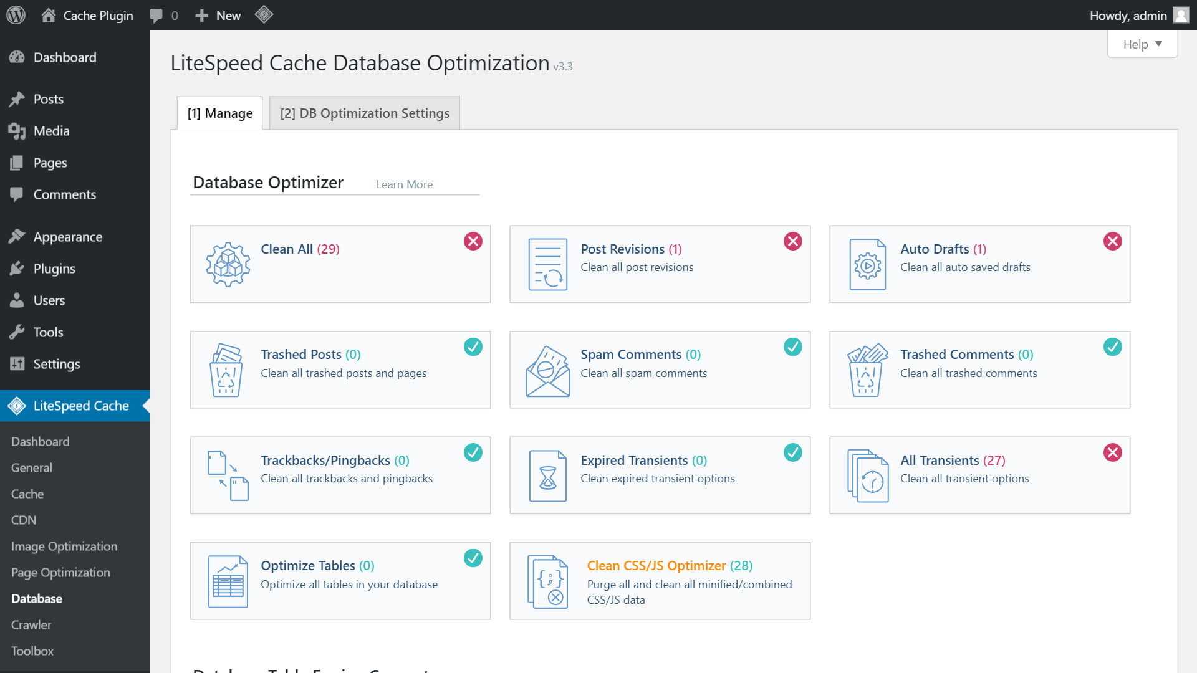Click the Post Revisions document icon
The image size is (1197, 673).
click(547, 264)
